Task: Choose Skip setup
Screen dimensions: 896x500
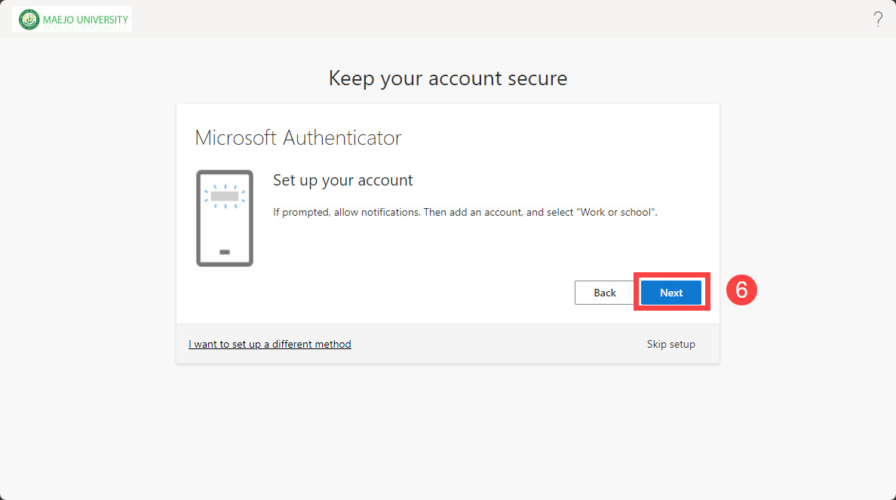Action: [x=670, y=344]
